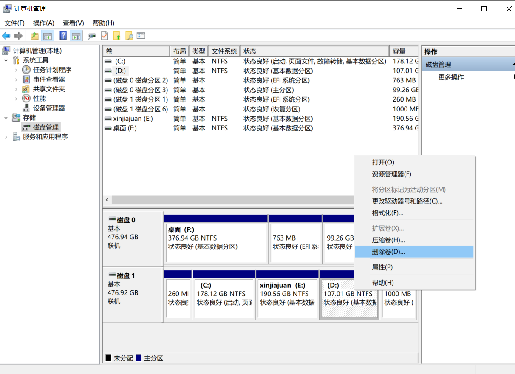The width and height of the screenshot is (515, 374).
Task: Collapse the 存储 tree node
Action: tap(6, 118)
